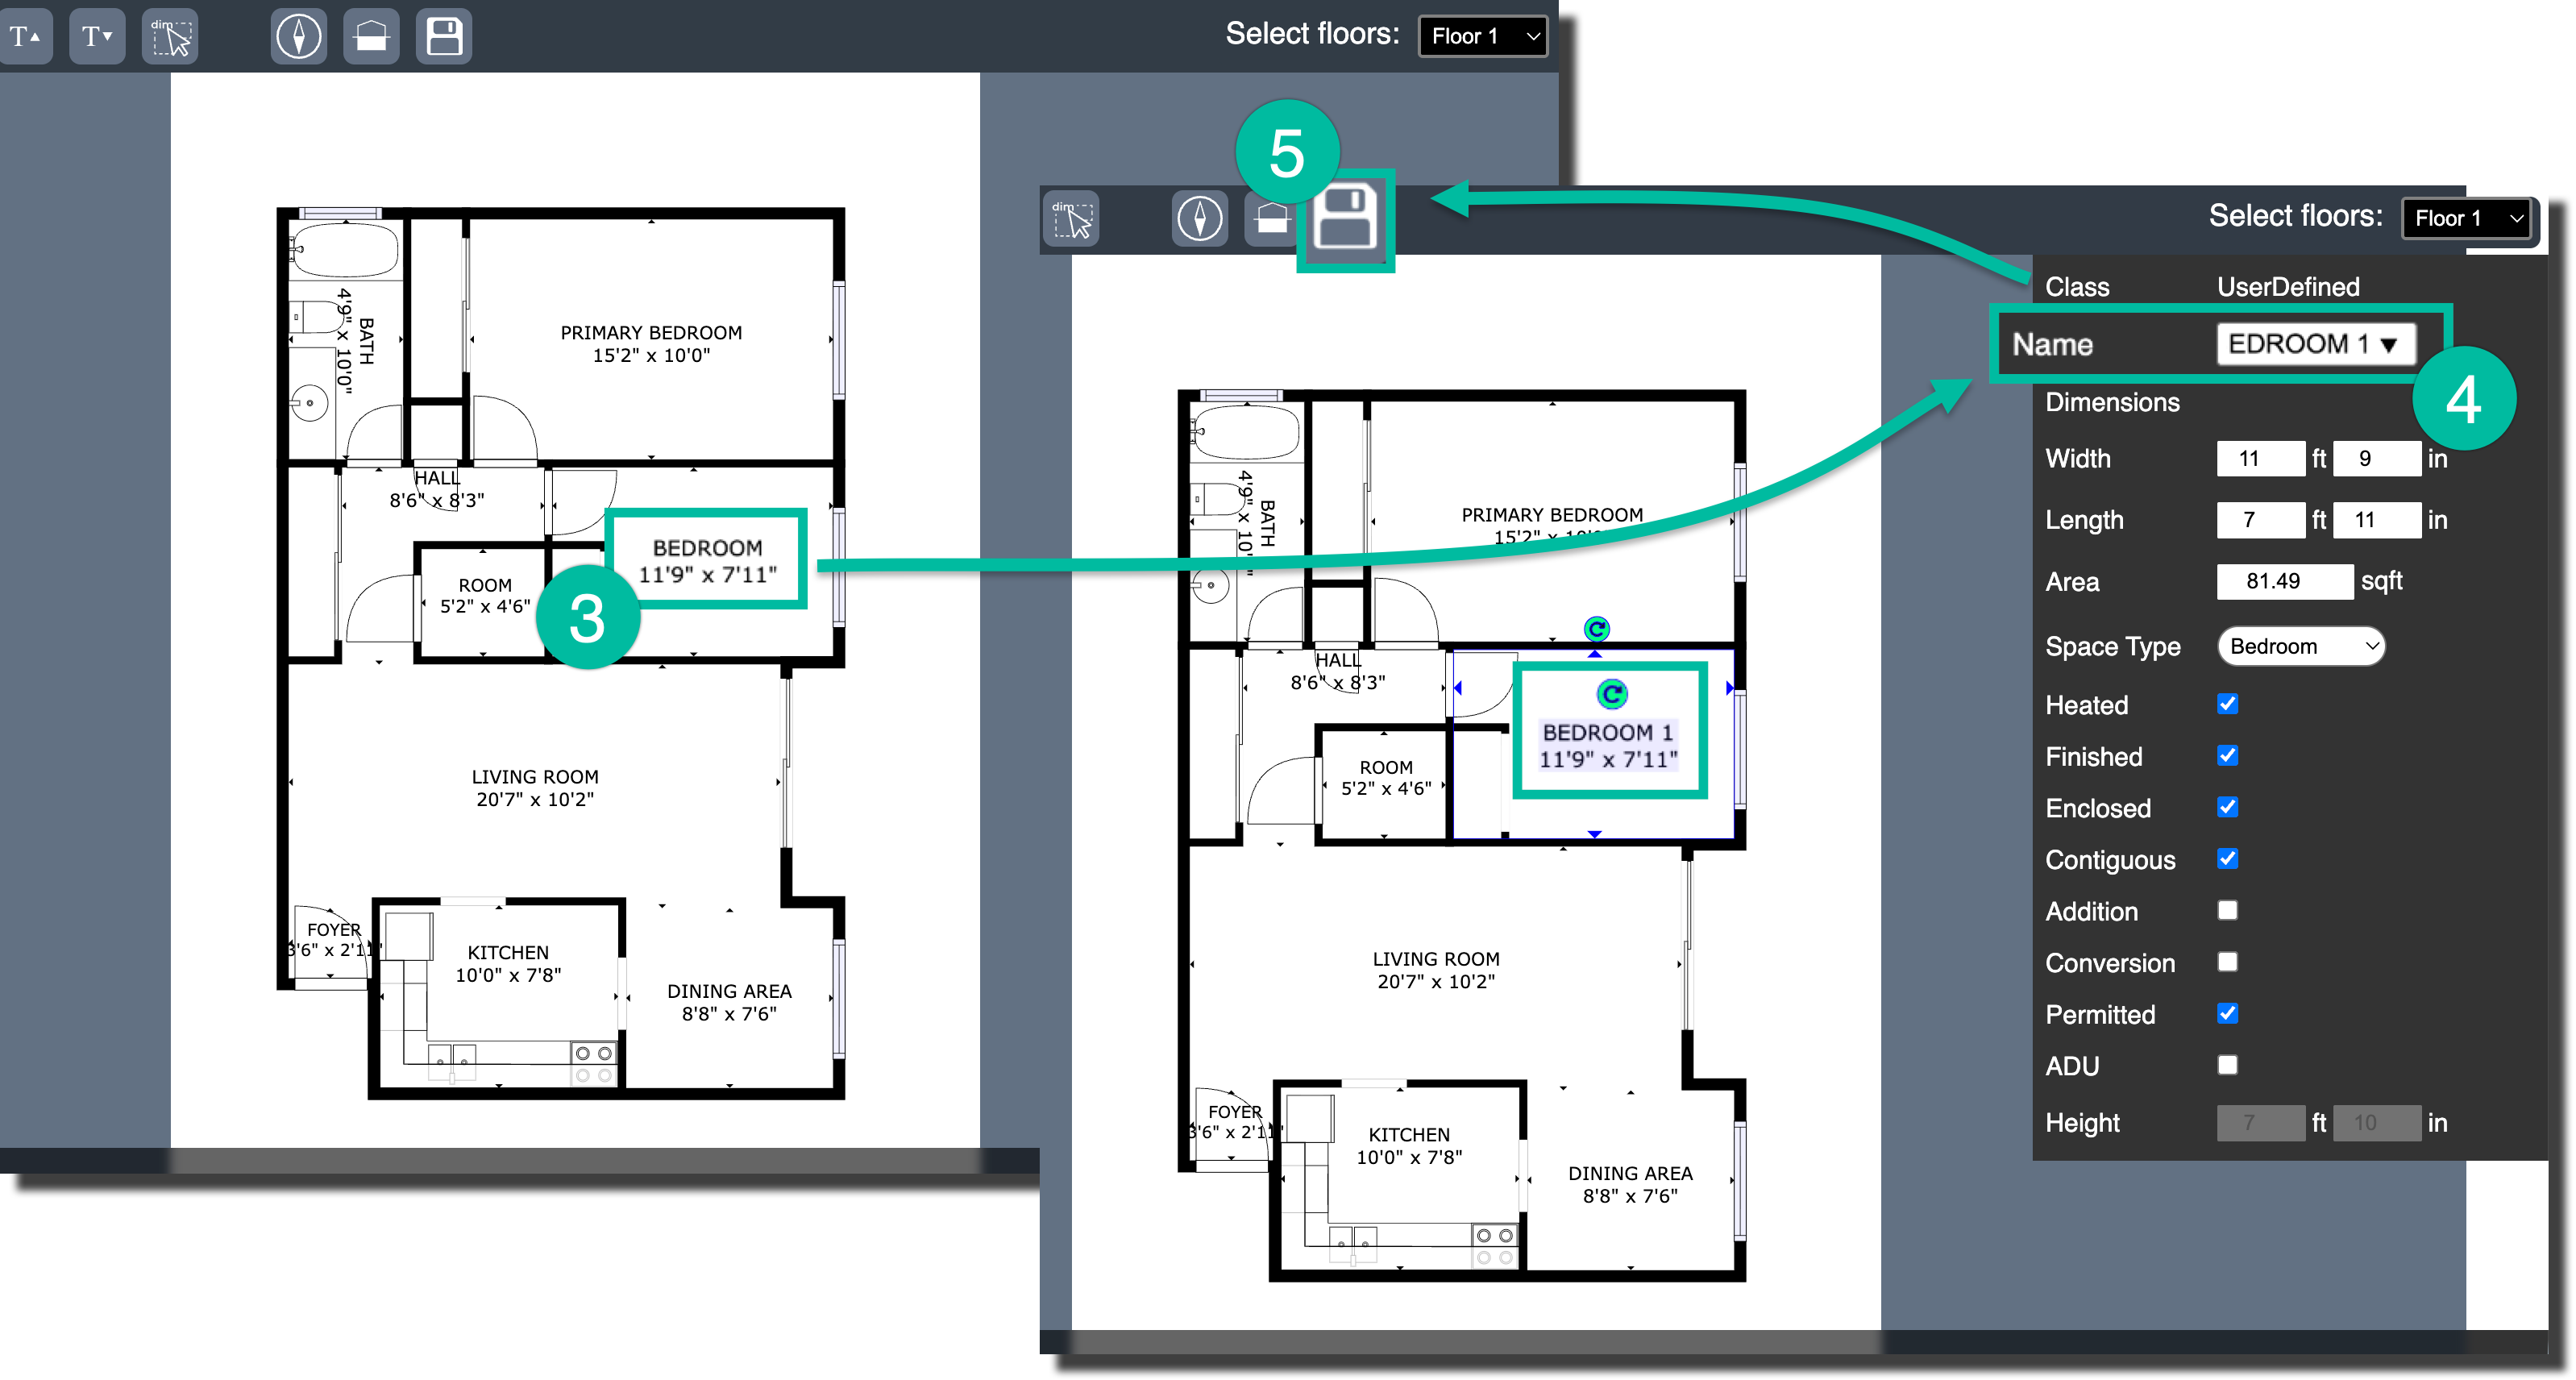Screen dimensions: 2576x1380
Task: Click the rotate handle above the selected bedroom
Action: (x=1597, y=629)
